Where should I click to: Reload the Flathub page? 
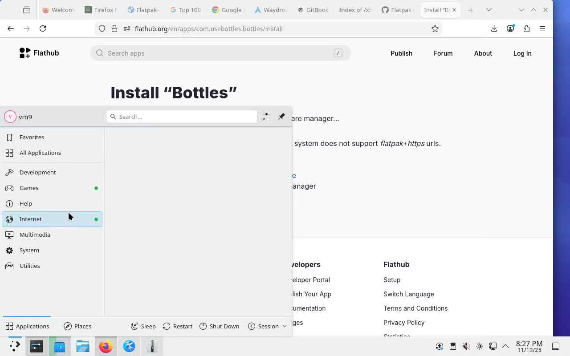pos(43,28)
